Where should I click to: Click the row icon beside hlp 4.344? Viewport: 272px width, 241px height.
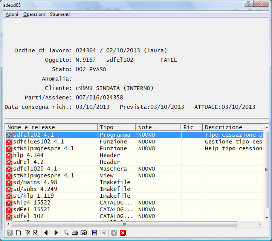tap(9, 155)
